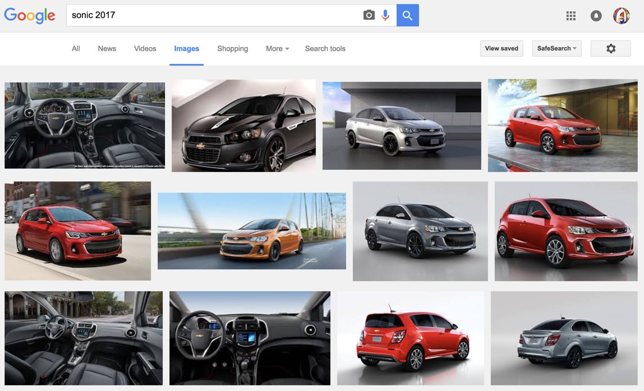Expand the More dropdown menu
Screen dimensions: 644x391
[278, 48]
